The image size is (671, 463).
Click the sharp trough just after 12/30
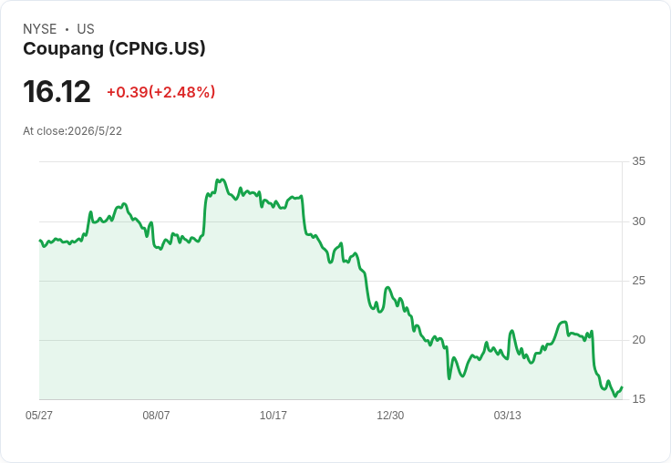pyautogui.click(x=449, y=378)
